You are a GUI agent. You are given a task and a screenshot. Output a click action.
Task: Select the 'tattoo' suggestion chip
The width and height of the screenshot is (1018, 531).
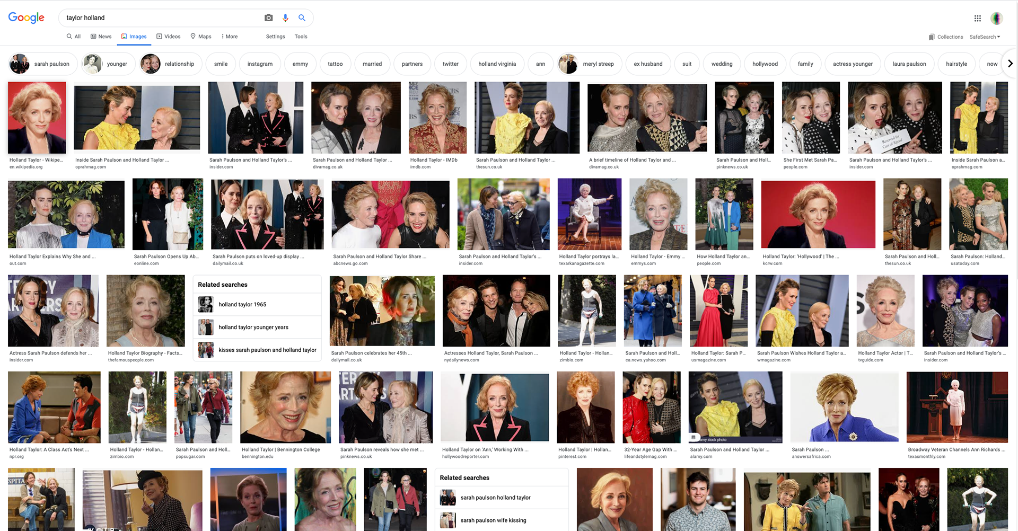click(x=335, y=64)
